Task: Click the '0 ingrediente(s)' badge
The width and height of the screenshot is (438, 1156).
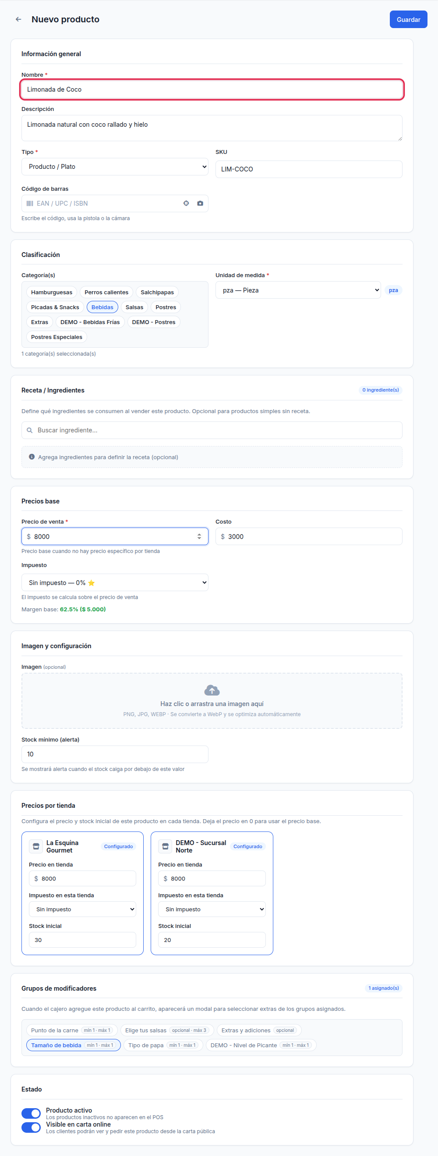Action: tap(381, 390)
